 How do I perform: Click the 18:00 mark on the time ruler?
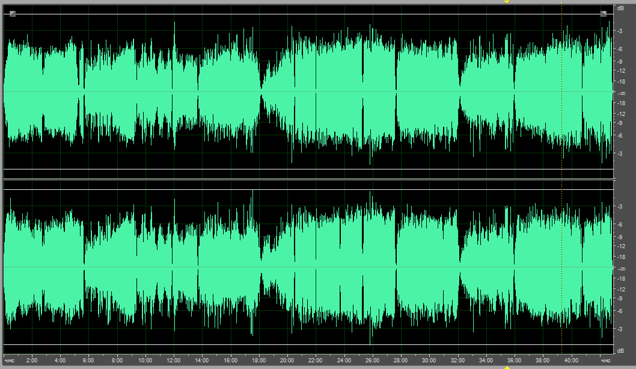pyautogui.click(x=258, y=361)
